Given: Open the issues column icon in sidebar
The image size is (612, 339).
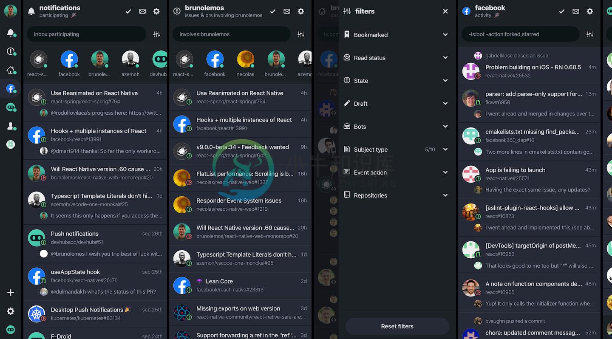Looking at the screenshot, I should coord(11,51).
